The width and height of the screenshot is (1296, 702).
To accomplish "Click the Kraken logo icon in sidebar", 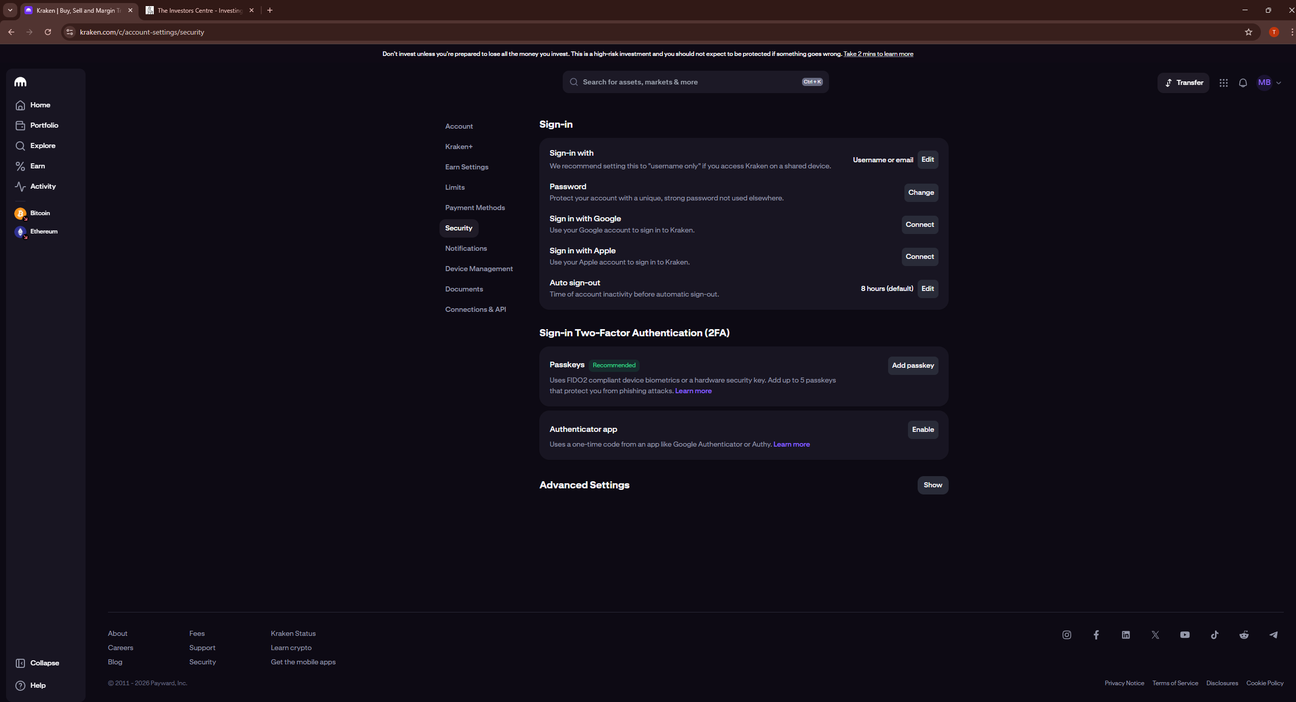I will (20, 82).
